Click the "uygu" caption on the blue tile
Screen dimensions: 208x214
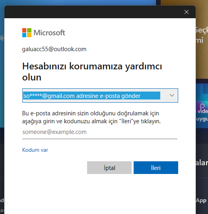pyautogui.click(x=202, y=119)
